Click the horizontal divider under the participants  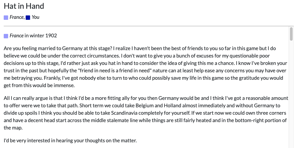(149, 26)
